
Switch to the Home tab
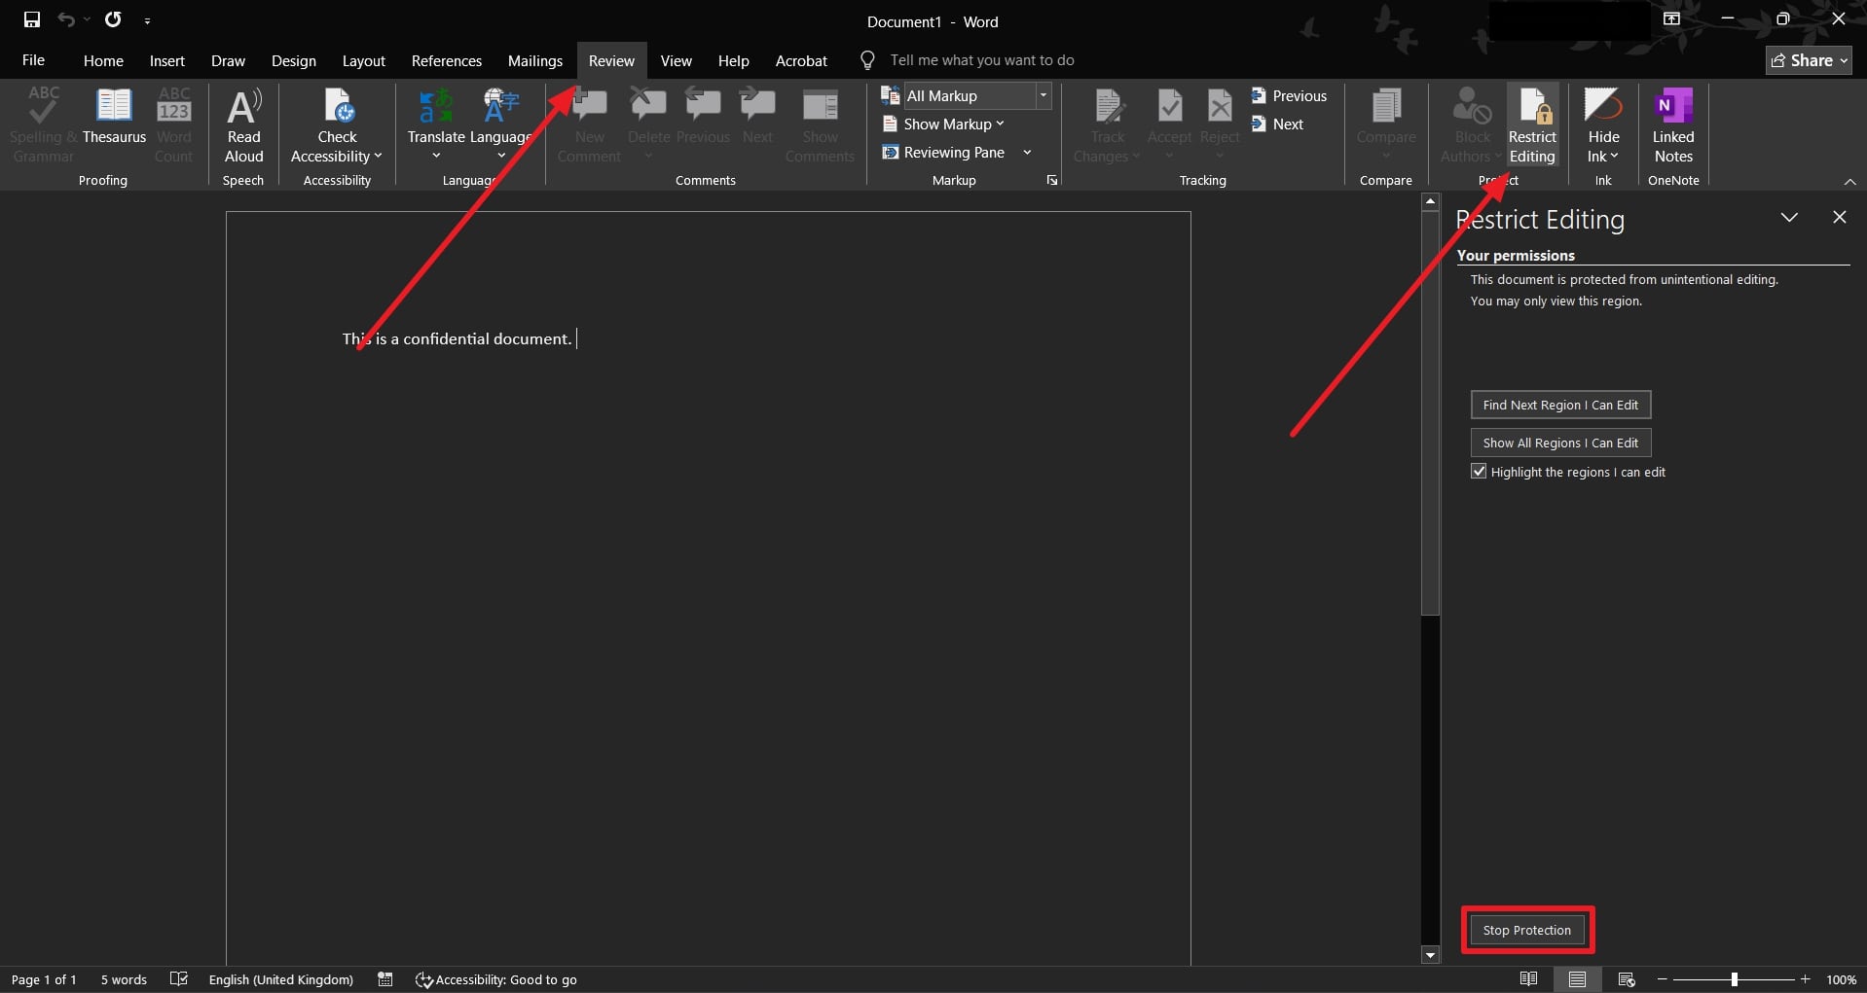[x=103, y=60]
